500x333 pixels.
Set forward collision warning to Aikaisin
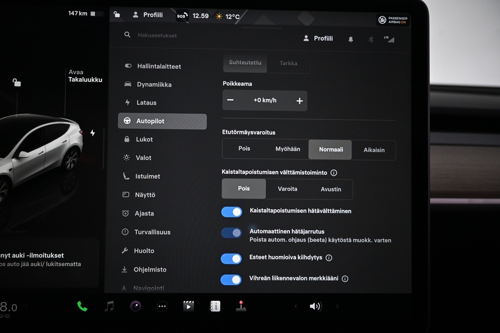pos(374,150)
